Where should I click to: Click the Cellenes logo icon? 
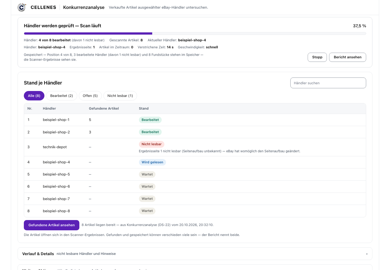22,7
